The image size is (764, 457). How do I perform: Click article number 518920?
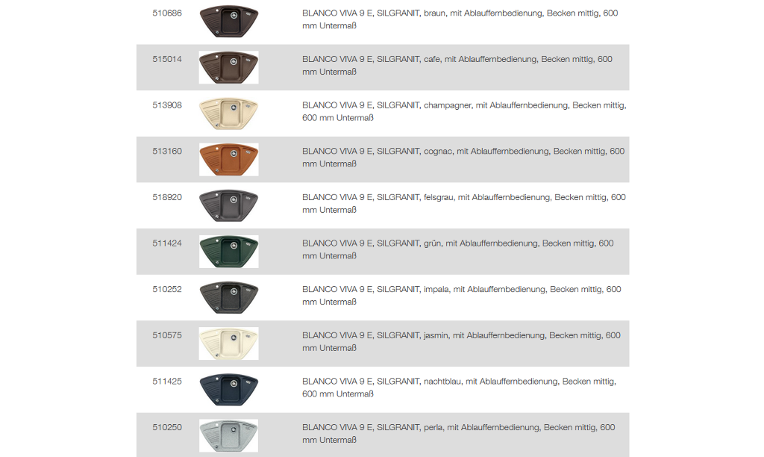point(167,197)
